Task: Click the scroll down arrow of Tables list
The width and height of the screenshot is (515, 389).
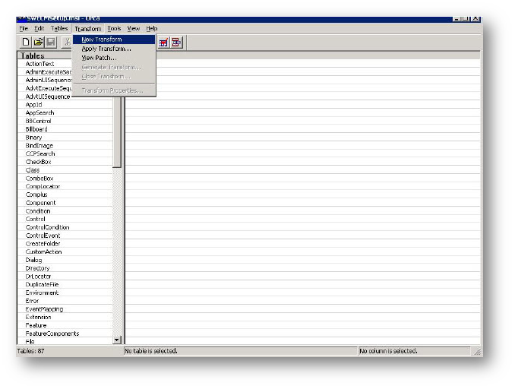Action: pos(117,340)
